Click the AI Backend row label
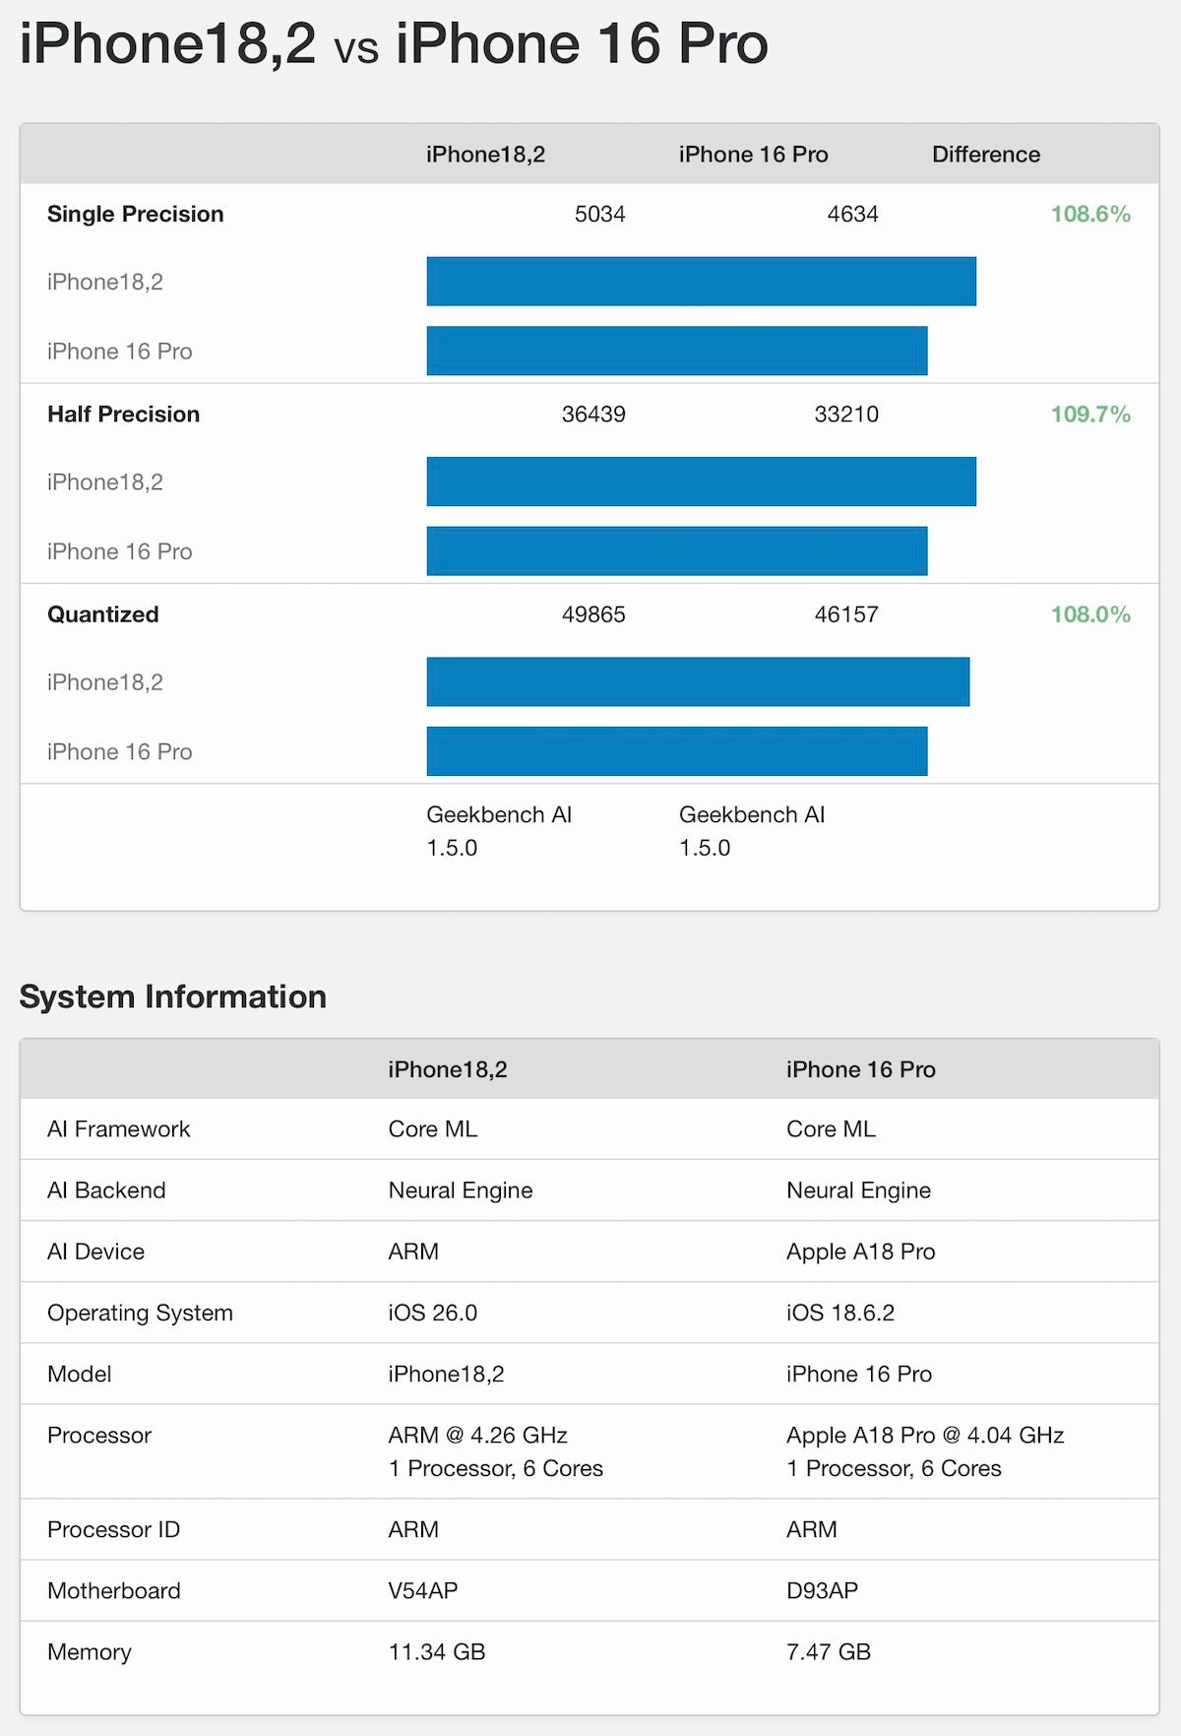This screenshot has width=1181, height=1736. 106,1190
